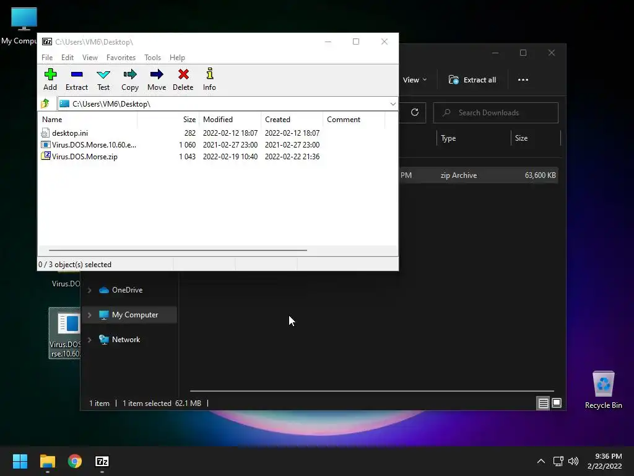This screenshot has width=634, height=476.
Task: Click the File Explorer Size column header
Action: click(x=536, y=138)
